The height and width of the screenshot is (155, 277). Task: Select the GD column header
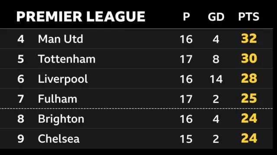pos(216,17)
